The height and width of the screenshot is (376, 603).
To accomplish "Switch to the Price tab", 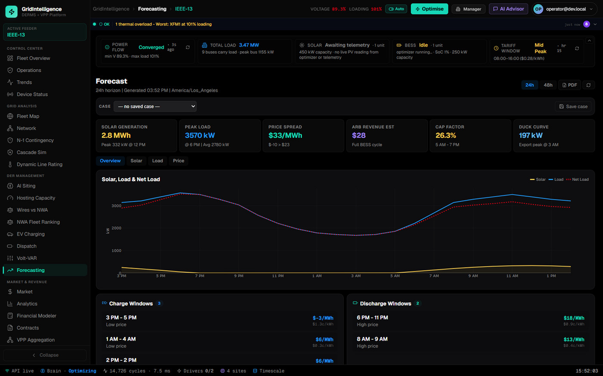I will [x=178, y=161].
